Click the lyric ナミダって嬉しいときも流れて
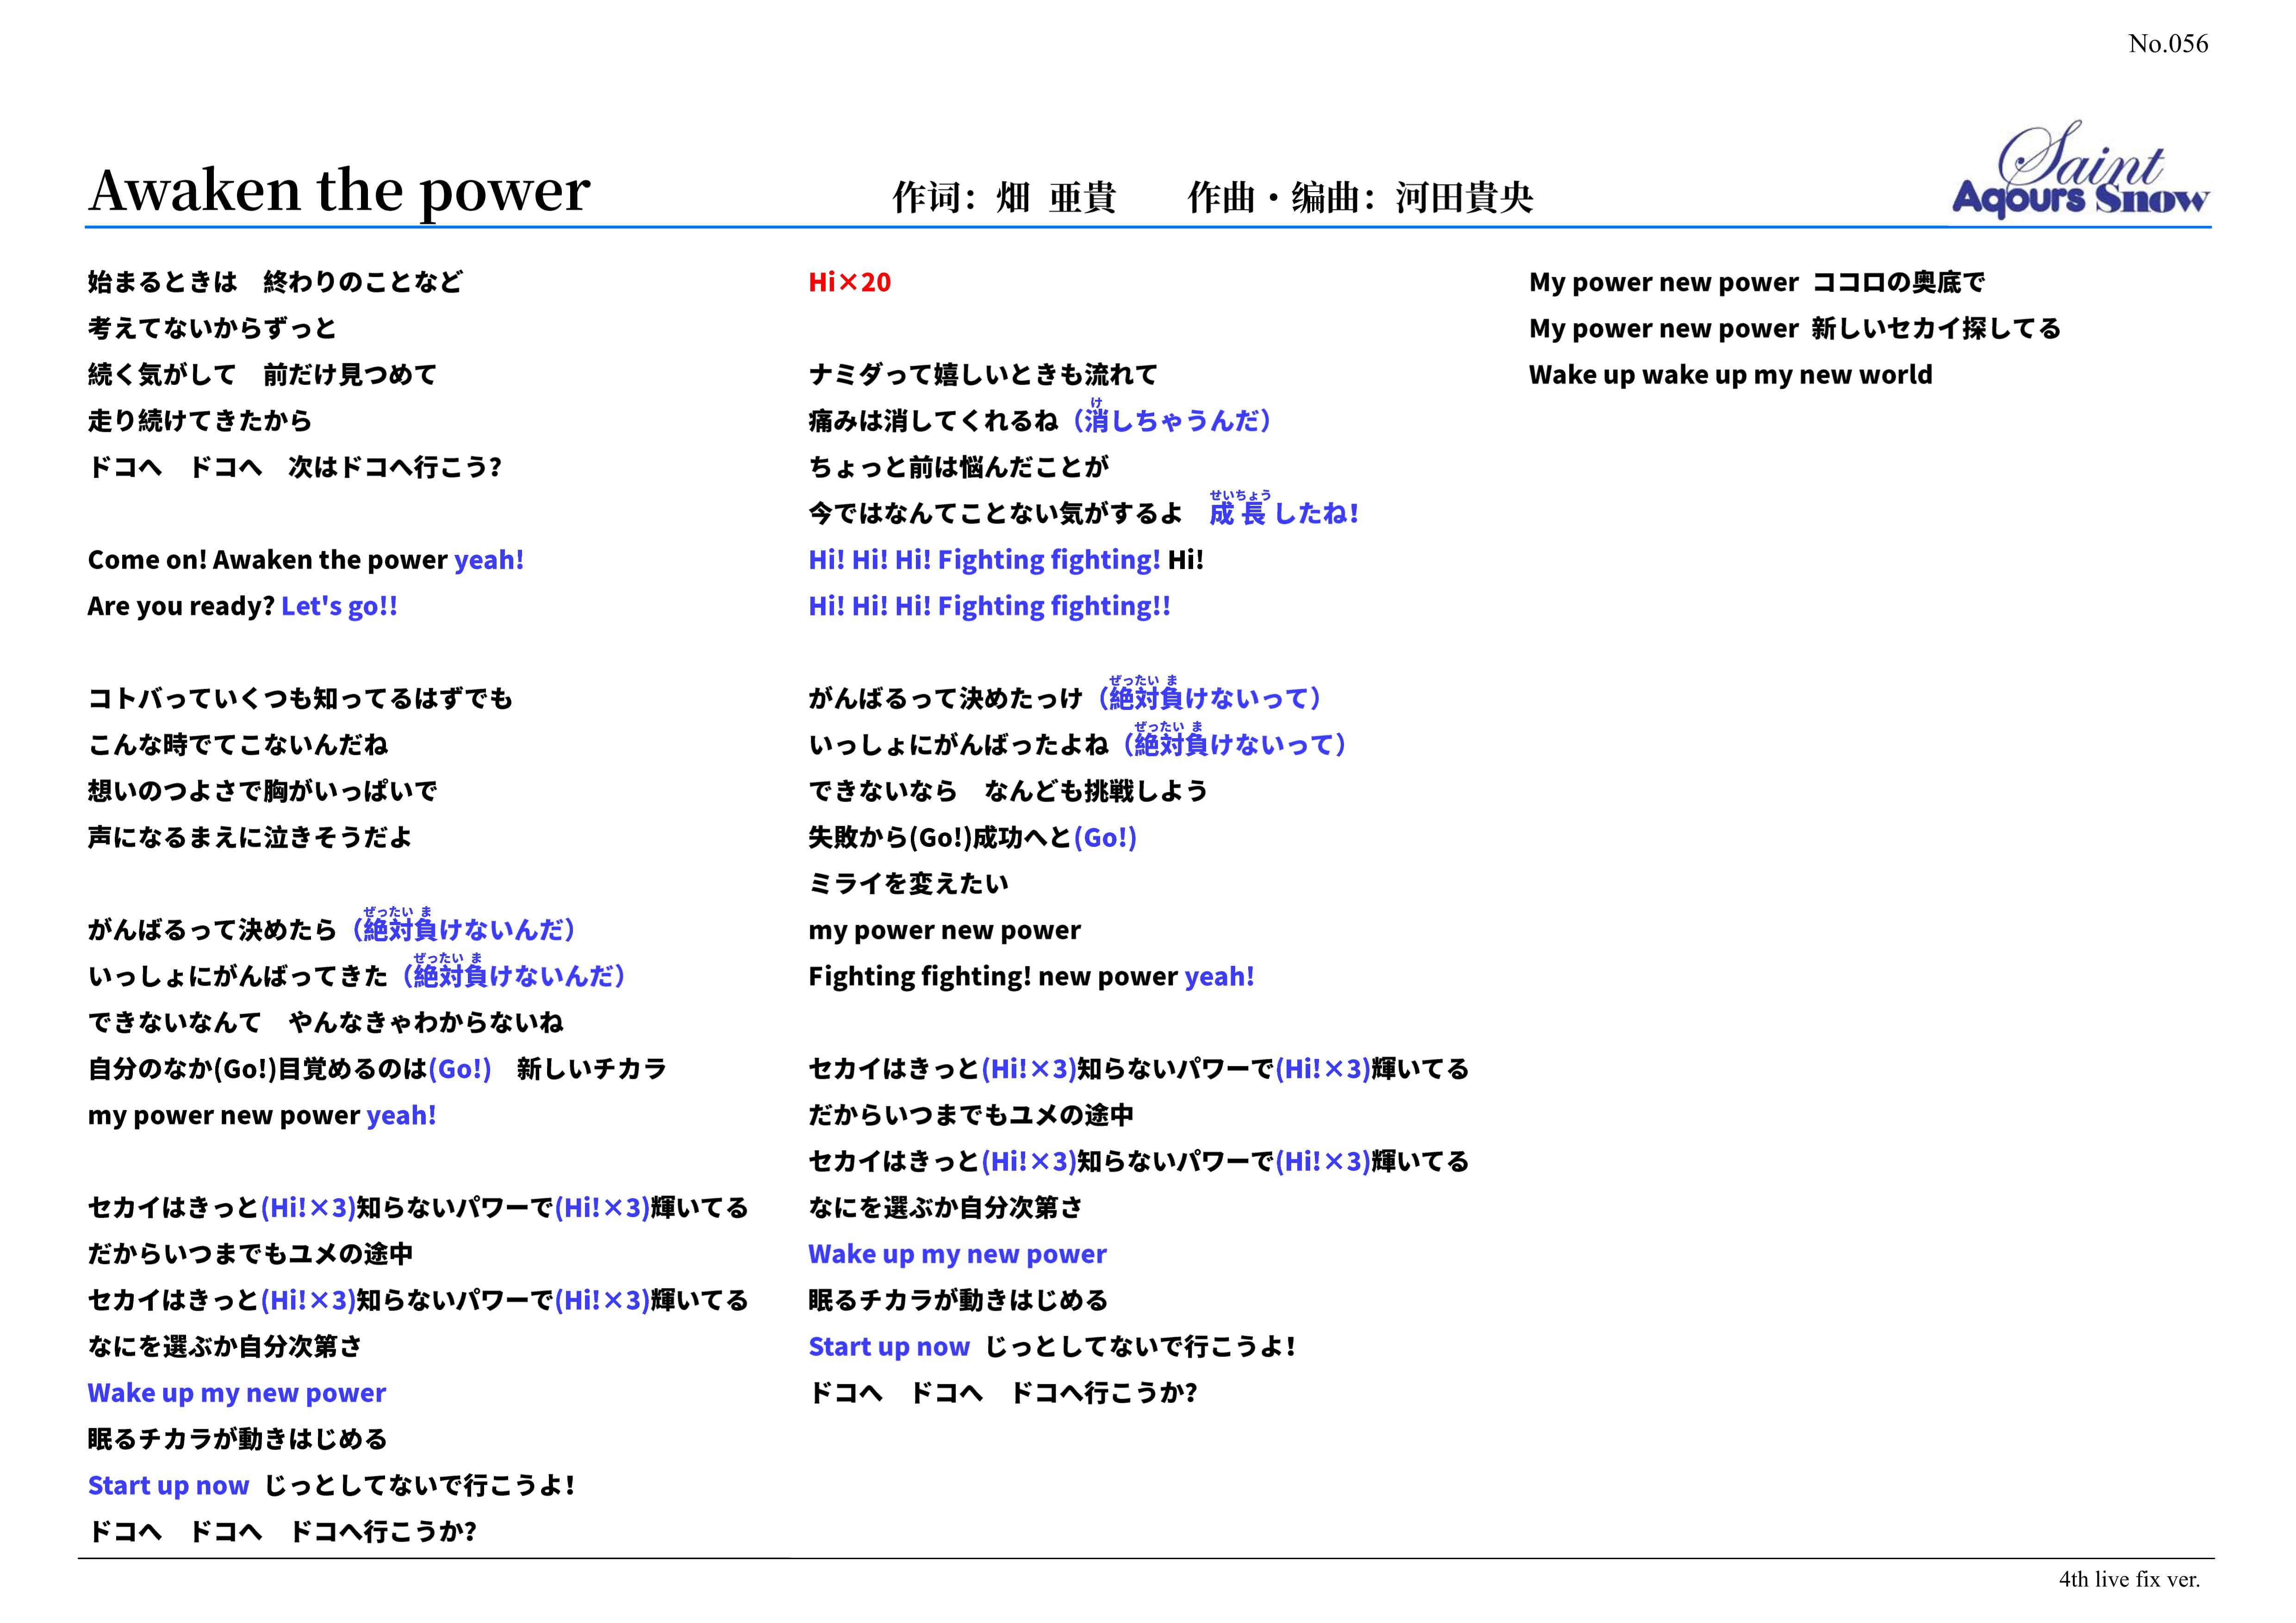Viewport: 2296px width, 1623px height. (x=982, y=375)
